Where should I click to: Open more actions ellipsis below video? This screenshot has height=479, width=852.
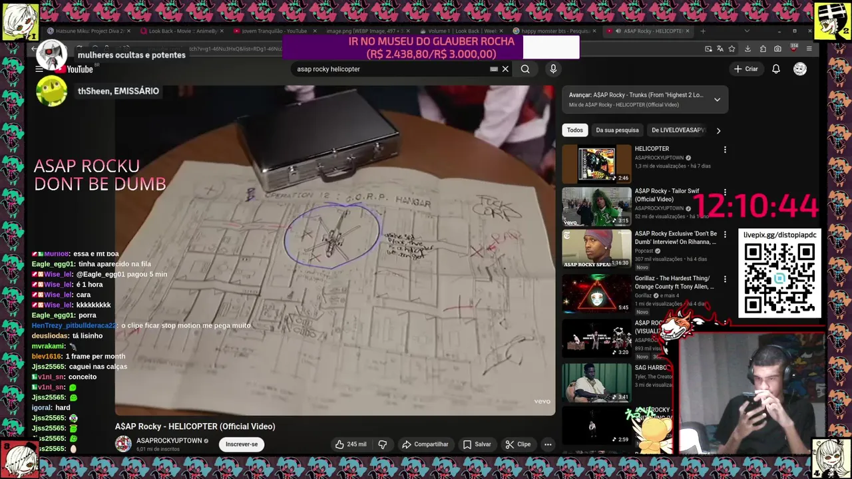coord(548,444)
